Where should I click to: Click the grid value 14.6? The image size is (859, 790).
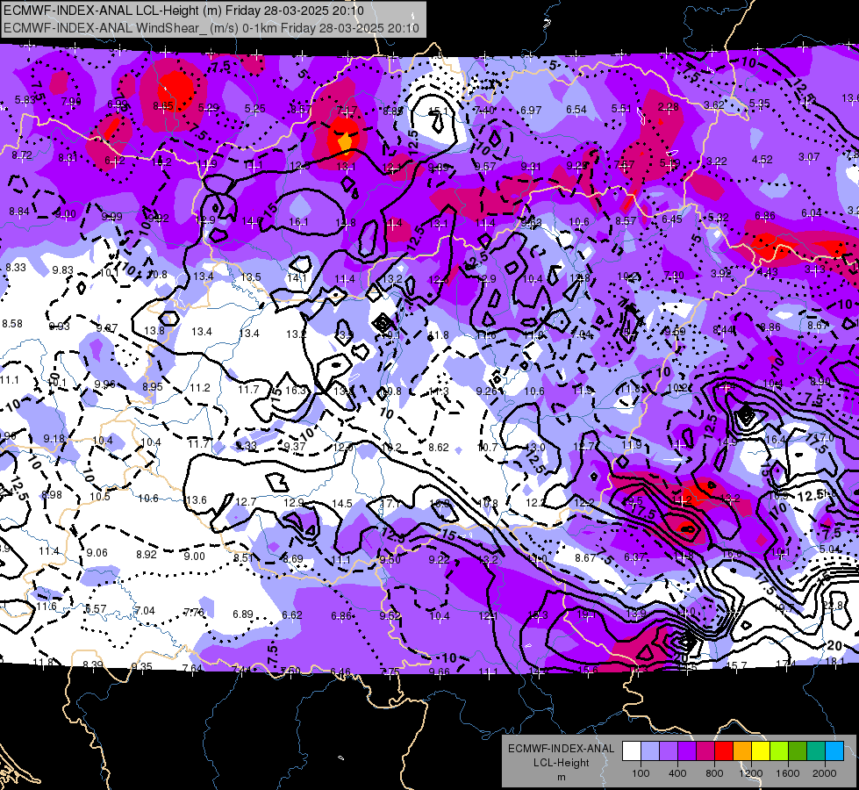(x=252, y=221)
